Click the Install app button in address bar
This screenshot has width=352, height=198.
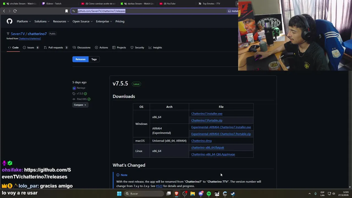[x=233, y=11]
